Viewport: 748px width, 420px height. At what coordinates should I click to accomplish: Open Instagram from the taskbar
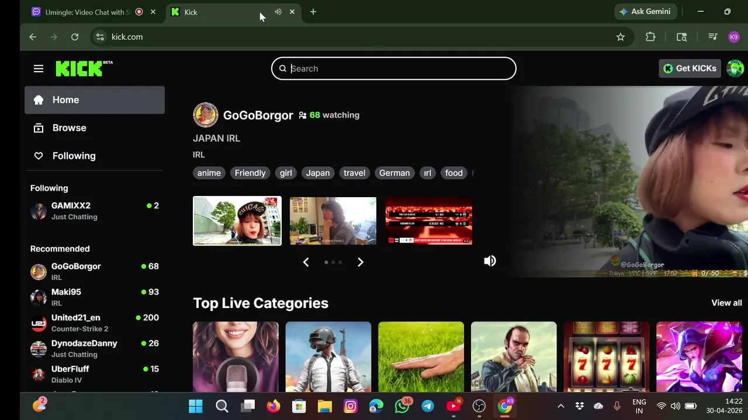pyautogui.click(x=351, y=406)
